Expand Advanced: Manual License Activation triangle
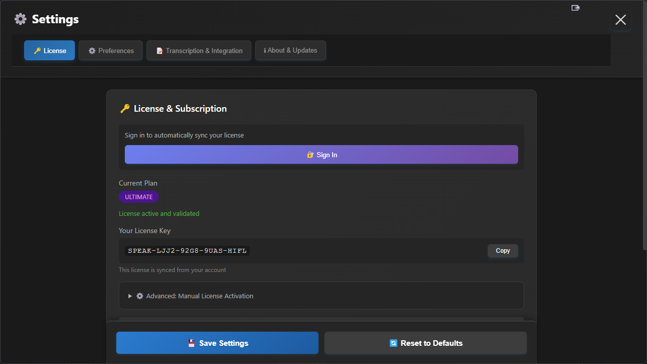Image resolution: width=647 pixels, height=364 pixels. [130, 296]
